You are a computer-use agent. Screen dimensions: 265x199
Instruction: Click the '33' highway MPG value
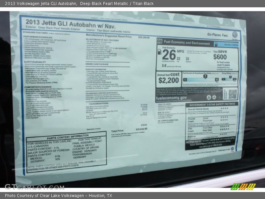point(187,59)
